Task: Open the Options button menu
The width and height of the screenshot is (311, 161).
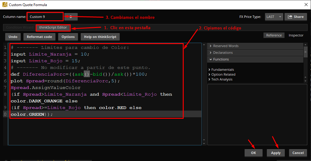Action: tap(68, 37)
